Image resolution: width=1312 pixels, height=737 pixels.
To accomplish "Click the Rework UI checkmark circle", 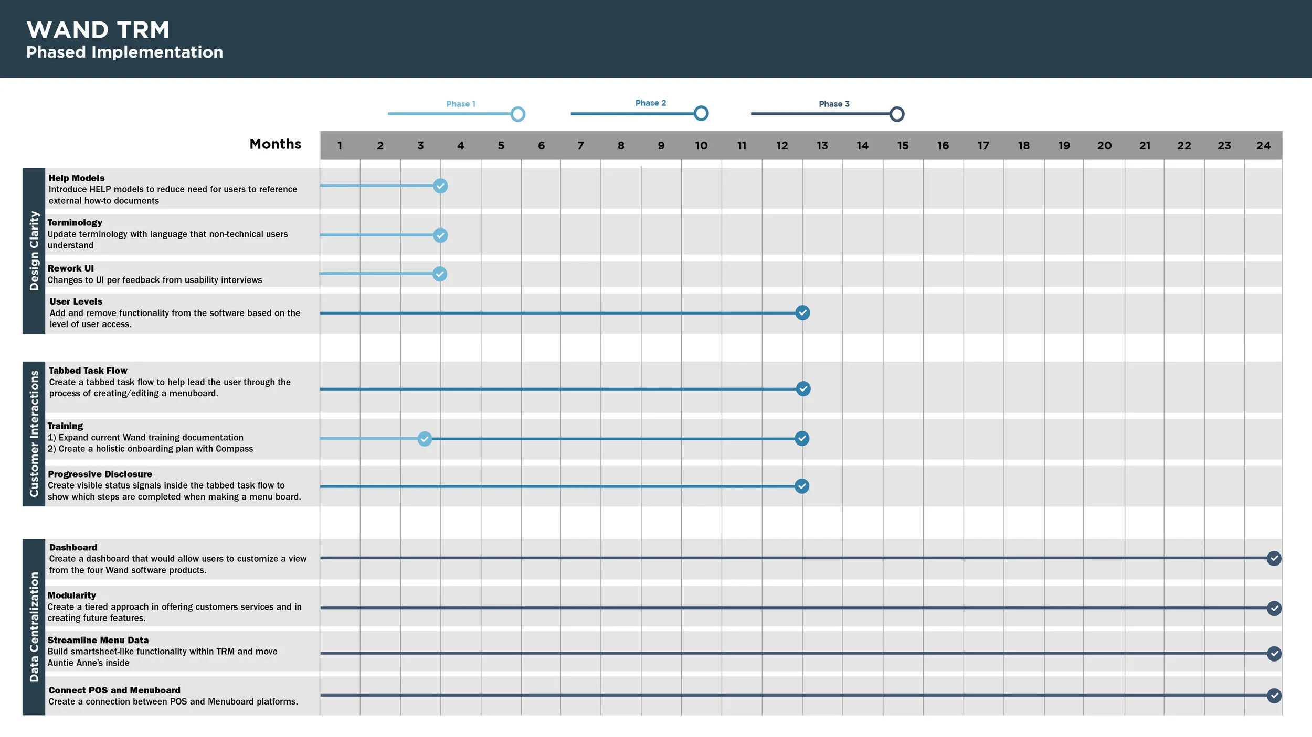I will click(x=440, y=274).
